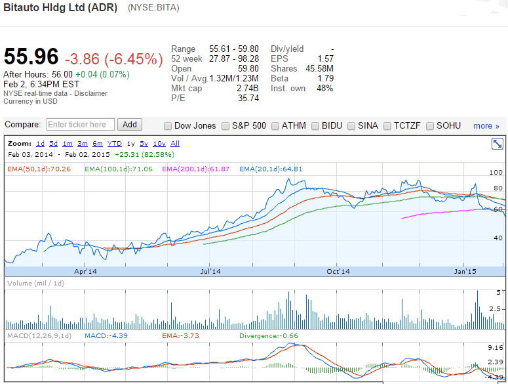Set chart zoom to 1d

40,144
